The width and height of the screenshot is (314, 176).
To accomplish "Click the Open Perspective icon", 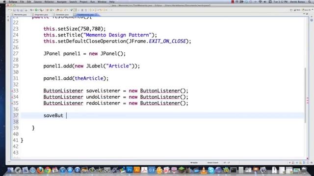I will (x=291, y=10).
